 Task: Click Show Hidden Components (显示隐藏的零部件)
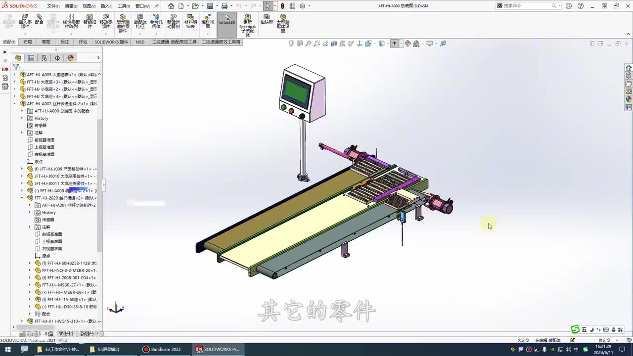click(x=123, y=23)
